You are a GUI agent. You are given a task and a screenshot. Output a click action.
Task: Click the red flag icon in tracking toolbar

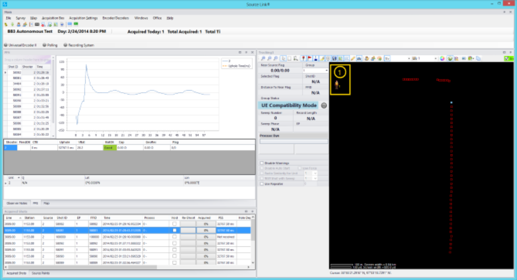pos(310,58)
